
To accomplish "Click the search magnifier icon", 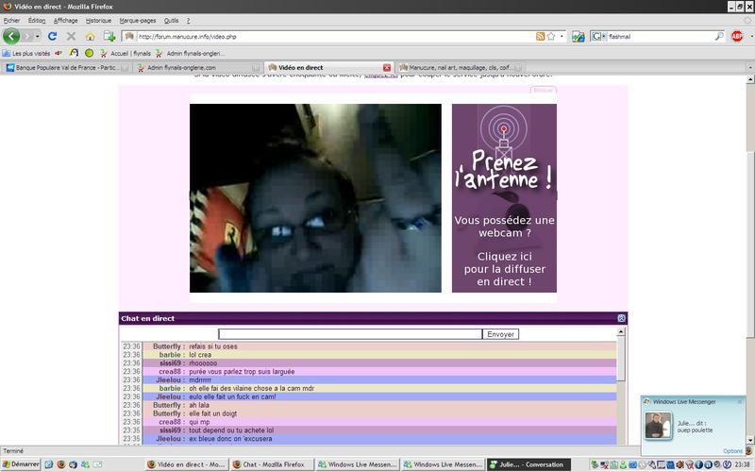I will pyautogui.click(x=719, y=36).
